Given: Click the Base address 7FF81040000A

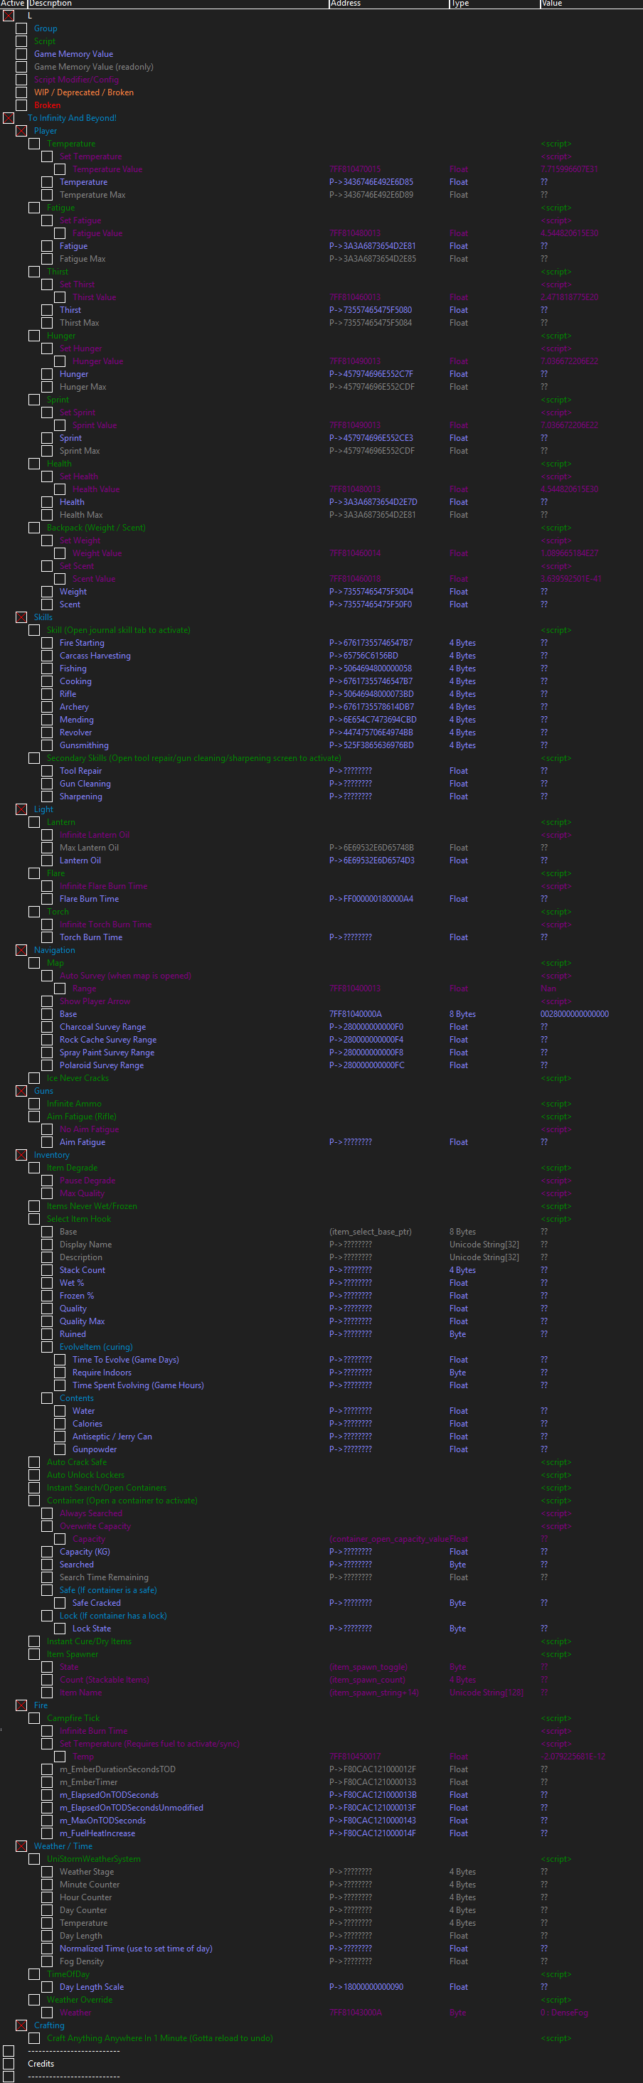Looking at the screenshot, I should click(x=355, y=1014).
